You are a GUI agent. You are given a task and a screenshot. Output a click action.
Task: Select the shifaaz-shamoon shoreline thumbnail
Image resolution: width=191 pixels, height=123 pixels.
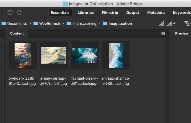pyautogui.click(x=116, y=55)
